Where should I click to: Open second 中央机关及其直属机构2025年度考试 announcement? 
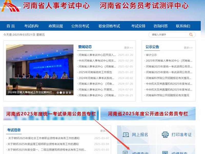169,90
